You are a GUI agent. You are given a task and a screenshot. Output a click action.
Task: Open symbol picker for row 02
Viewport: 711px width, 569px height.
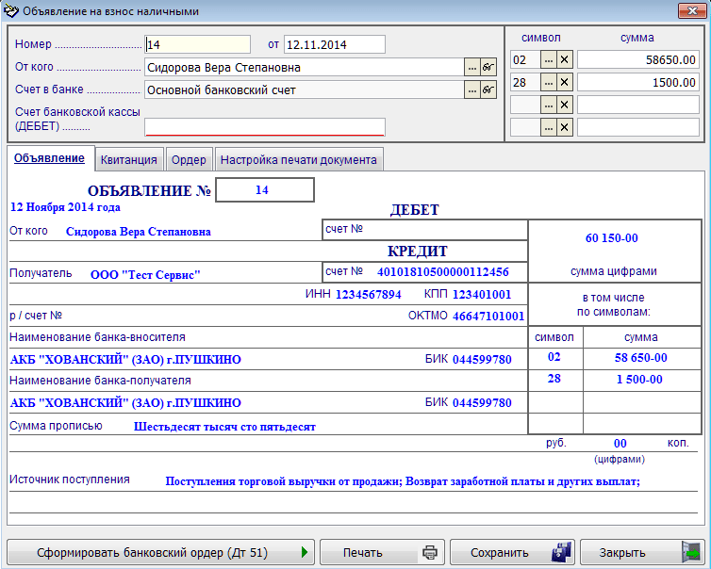tap(549, 59)
